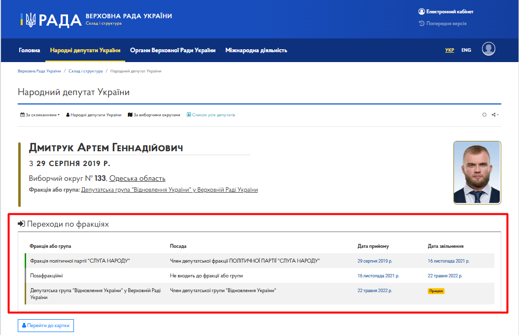Click the deputy portrait photo

pyautogui.click(x=477, y=172)
